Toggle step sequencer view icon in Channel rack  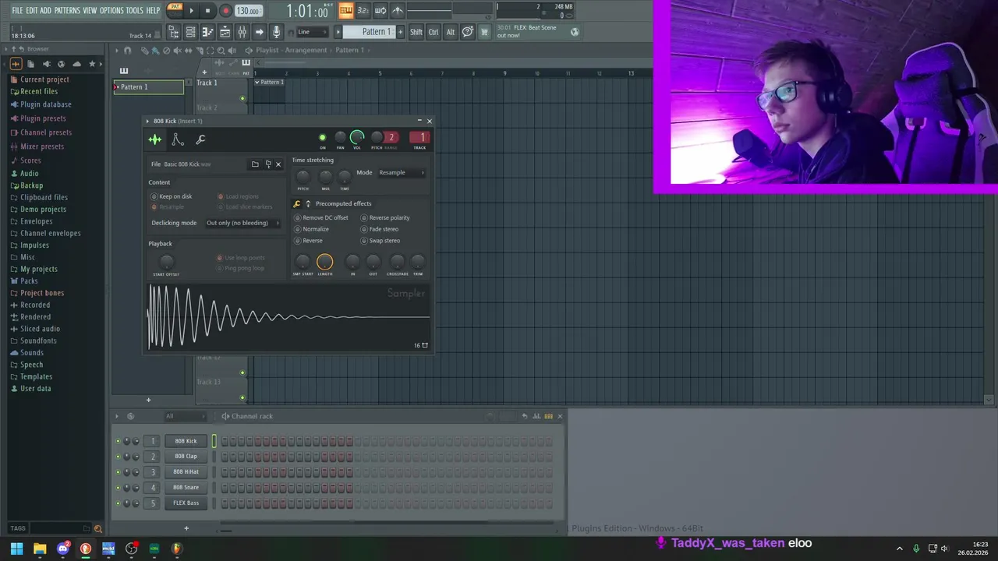pyautogui.click(x=548, y=416)
